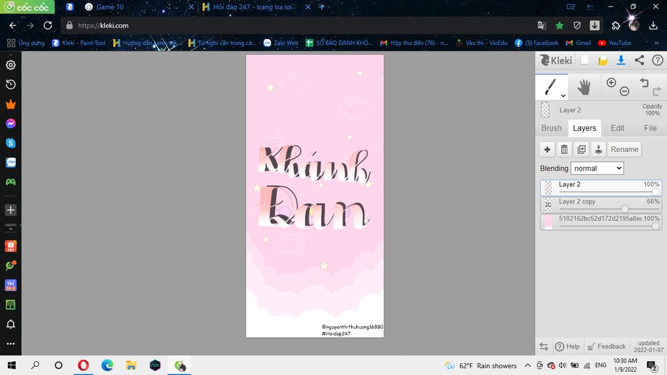
Task: Select the Layer 2 copy row
Action: click(601, 204)
